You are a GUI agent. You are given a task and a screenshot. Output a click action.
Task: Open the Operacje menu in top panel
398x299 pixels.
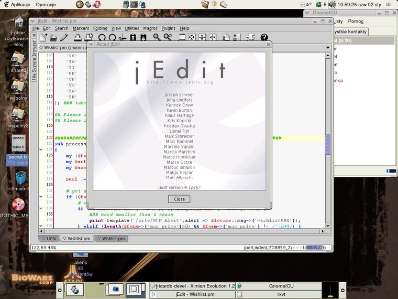tap(46, 5)
